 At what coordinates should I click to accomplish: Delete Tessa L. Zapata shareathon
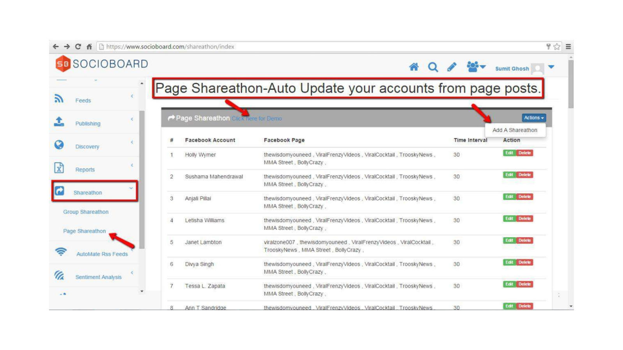[524, 284]
